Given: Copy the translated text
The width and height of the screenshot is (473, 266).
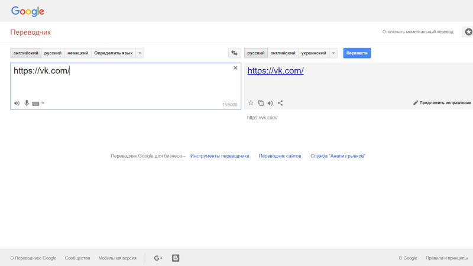Looking at the screenshot, I should (261, 103).
